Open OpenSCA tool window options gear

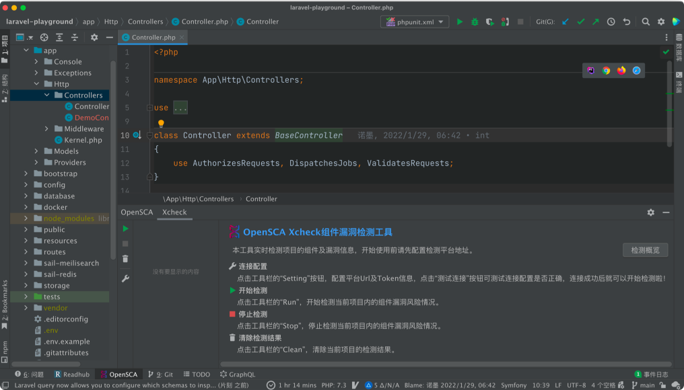651,212
